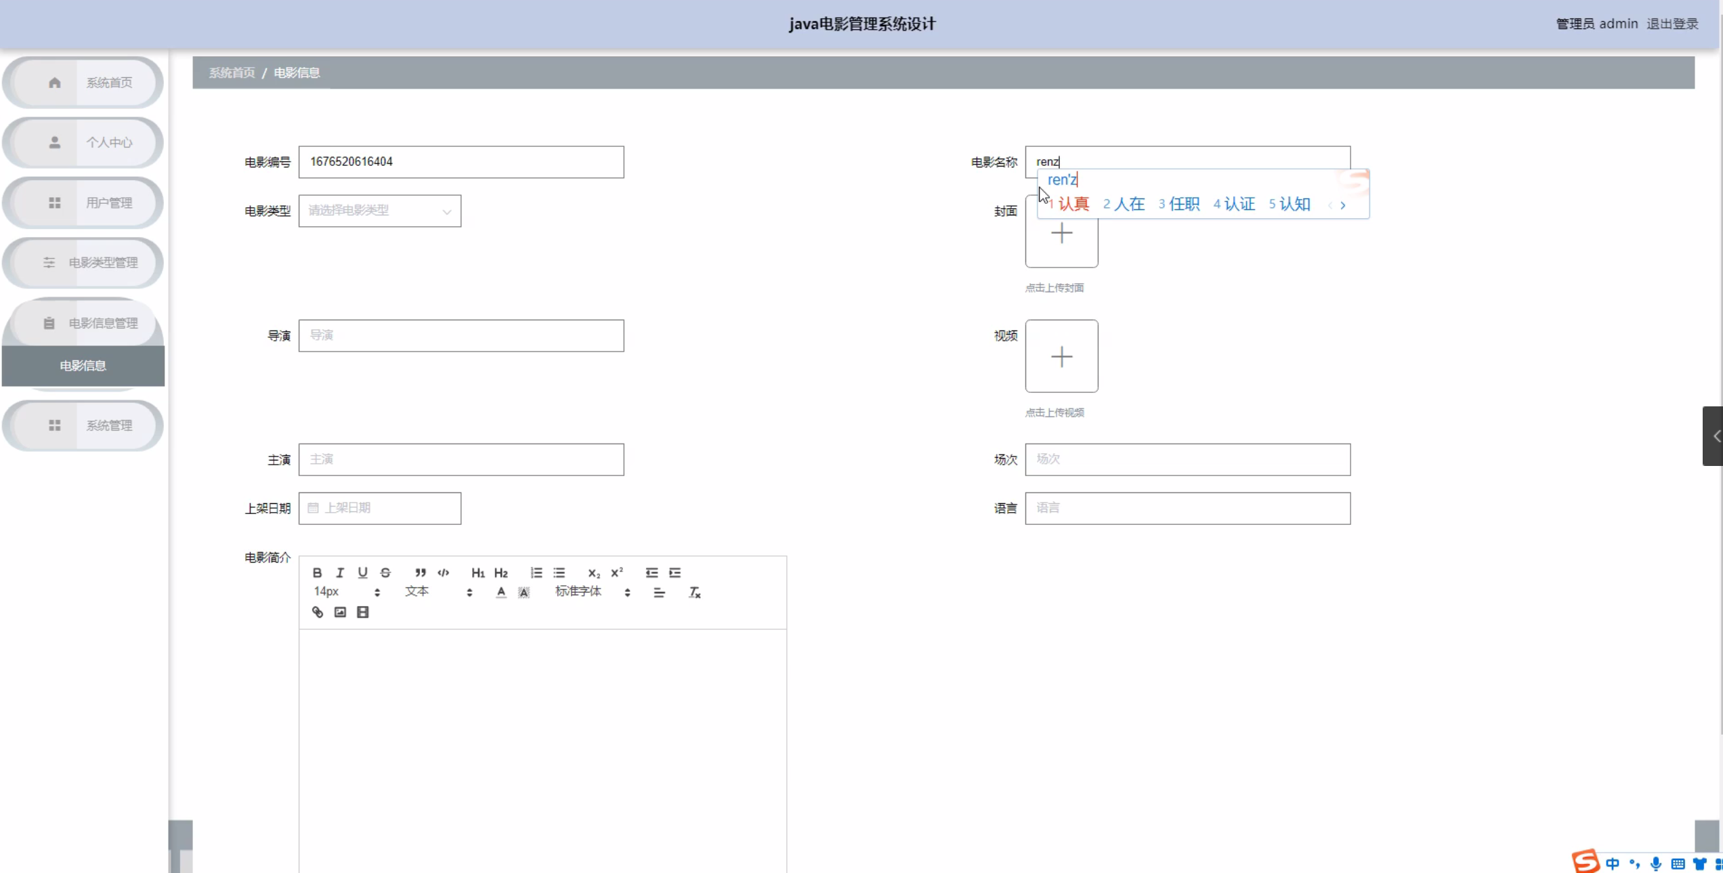Click the Sogou input method logo
1723x873 pixels.
pos(1586,861)
